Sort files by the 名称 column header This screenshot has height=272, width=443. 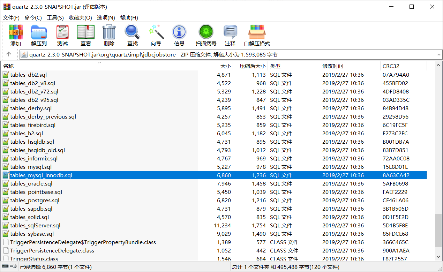point(21,66)
